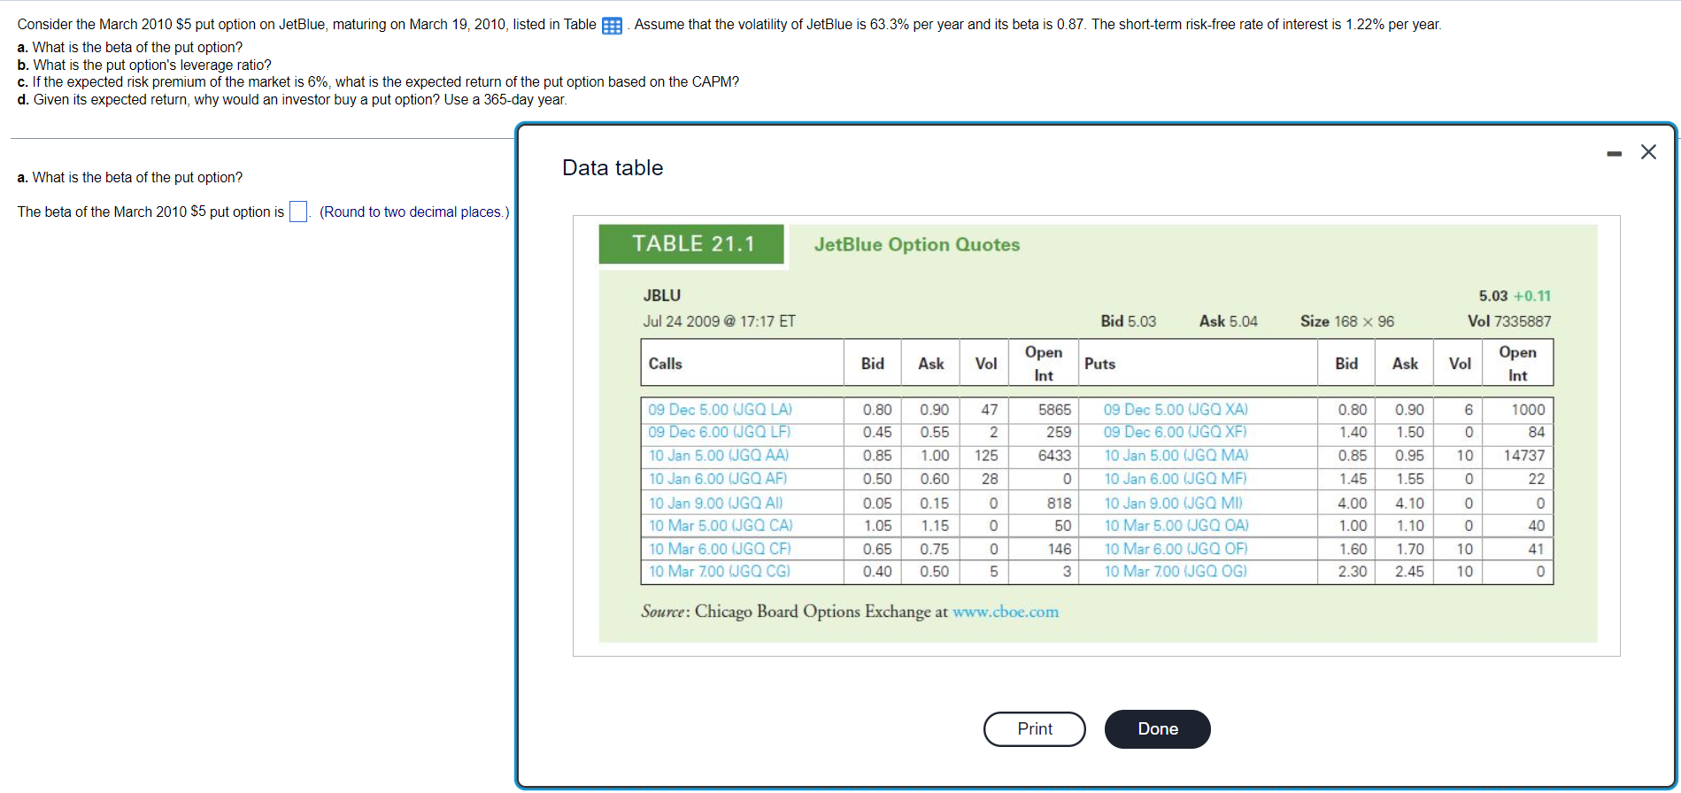Click the Done button
This screenshot has height=793, width=1681.
[1158, 729]
